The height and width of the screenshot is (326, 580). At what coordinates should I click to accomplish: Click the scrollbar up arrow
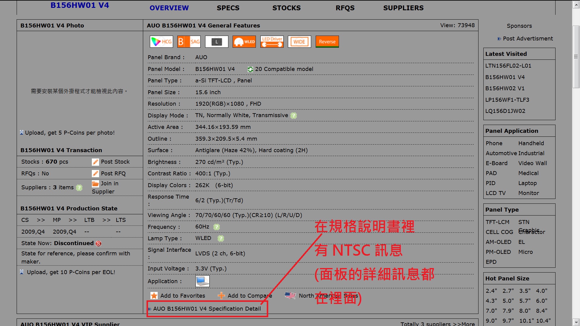tap(576, 4)
